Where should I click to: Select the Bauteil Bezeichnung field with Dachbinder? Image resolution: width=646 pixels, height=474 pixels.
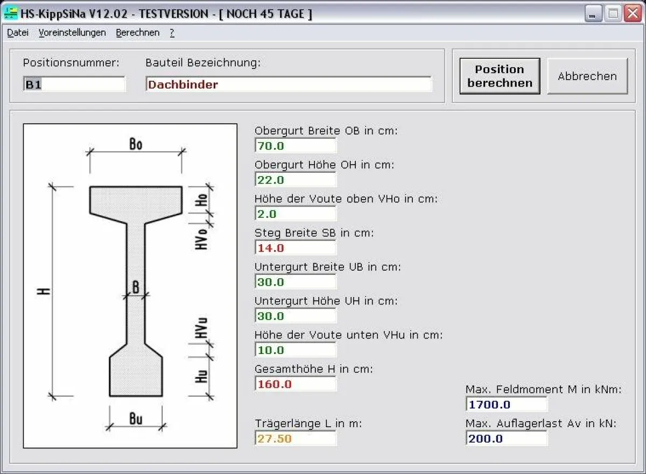point(289,84)
